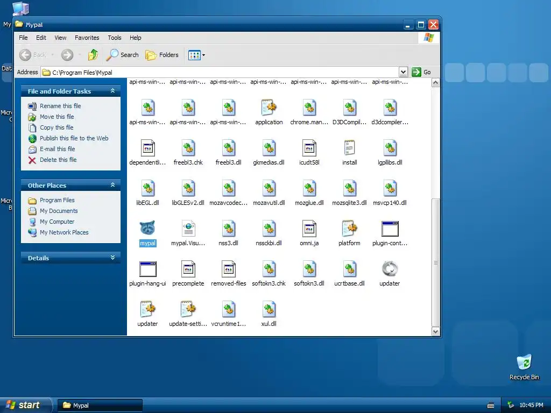The image size is (551, 413).
Task: Click Publish this file to the Web
Action: [74, 138]
